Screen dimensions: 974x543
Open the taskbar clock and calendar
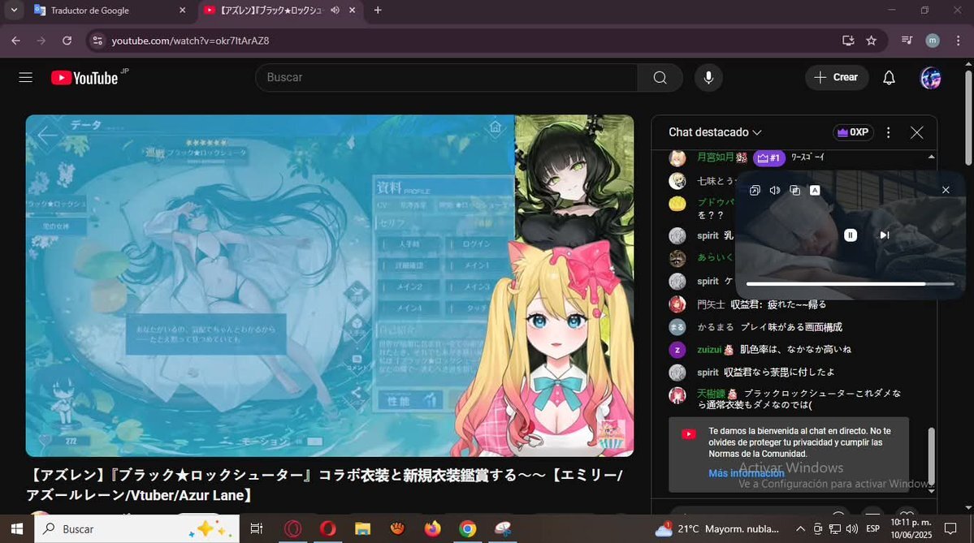[911, 528]
